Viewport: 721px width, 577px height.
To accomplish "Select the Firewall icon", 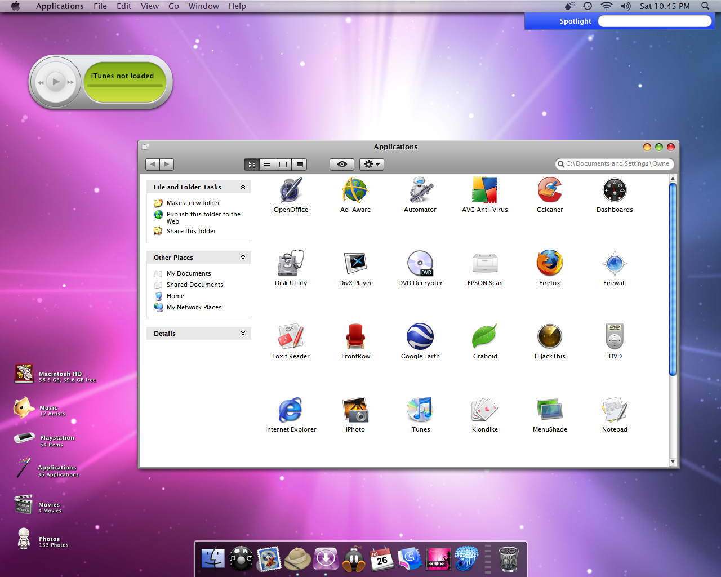I will (x=615, y=264).
